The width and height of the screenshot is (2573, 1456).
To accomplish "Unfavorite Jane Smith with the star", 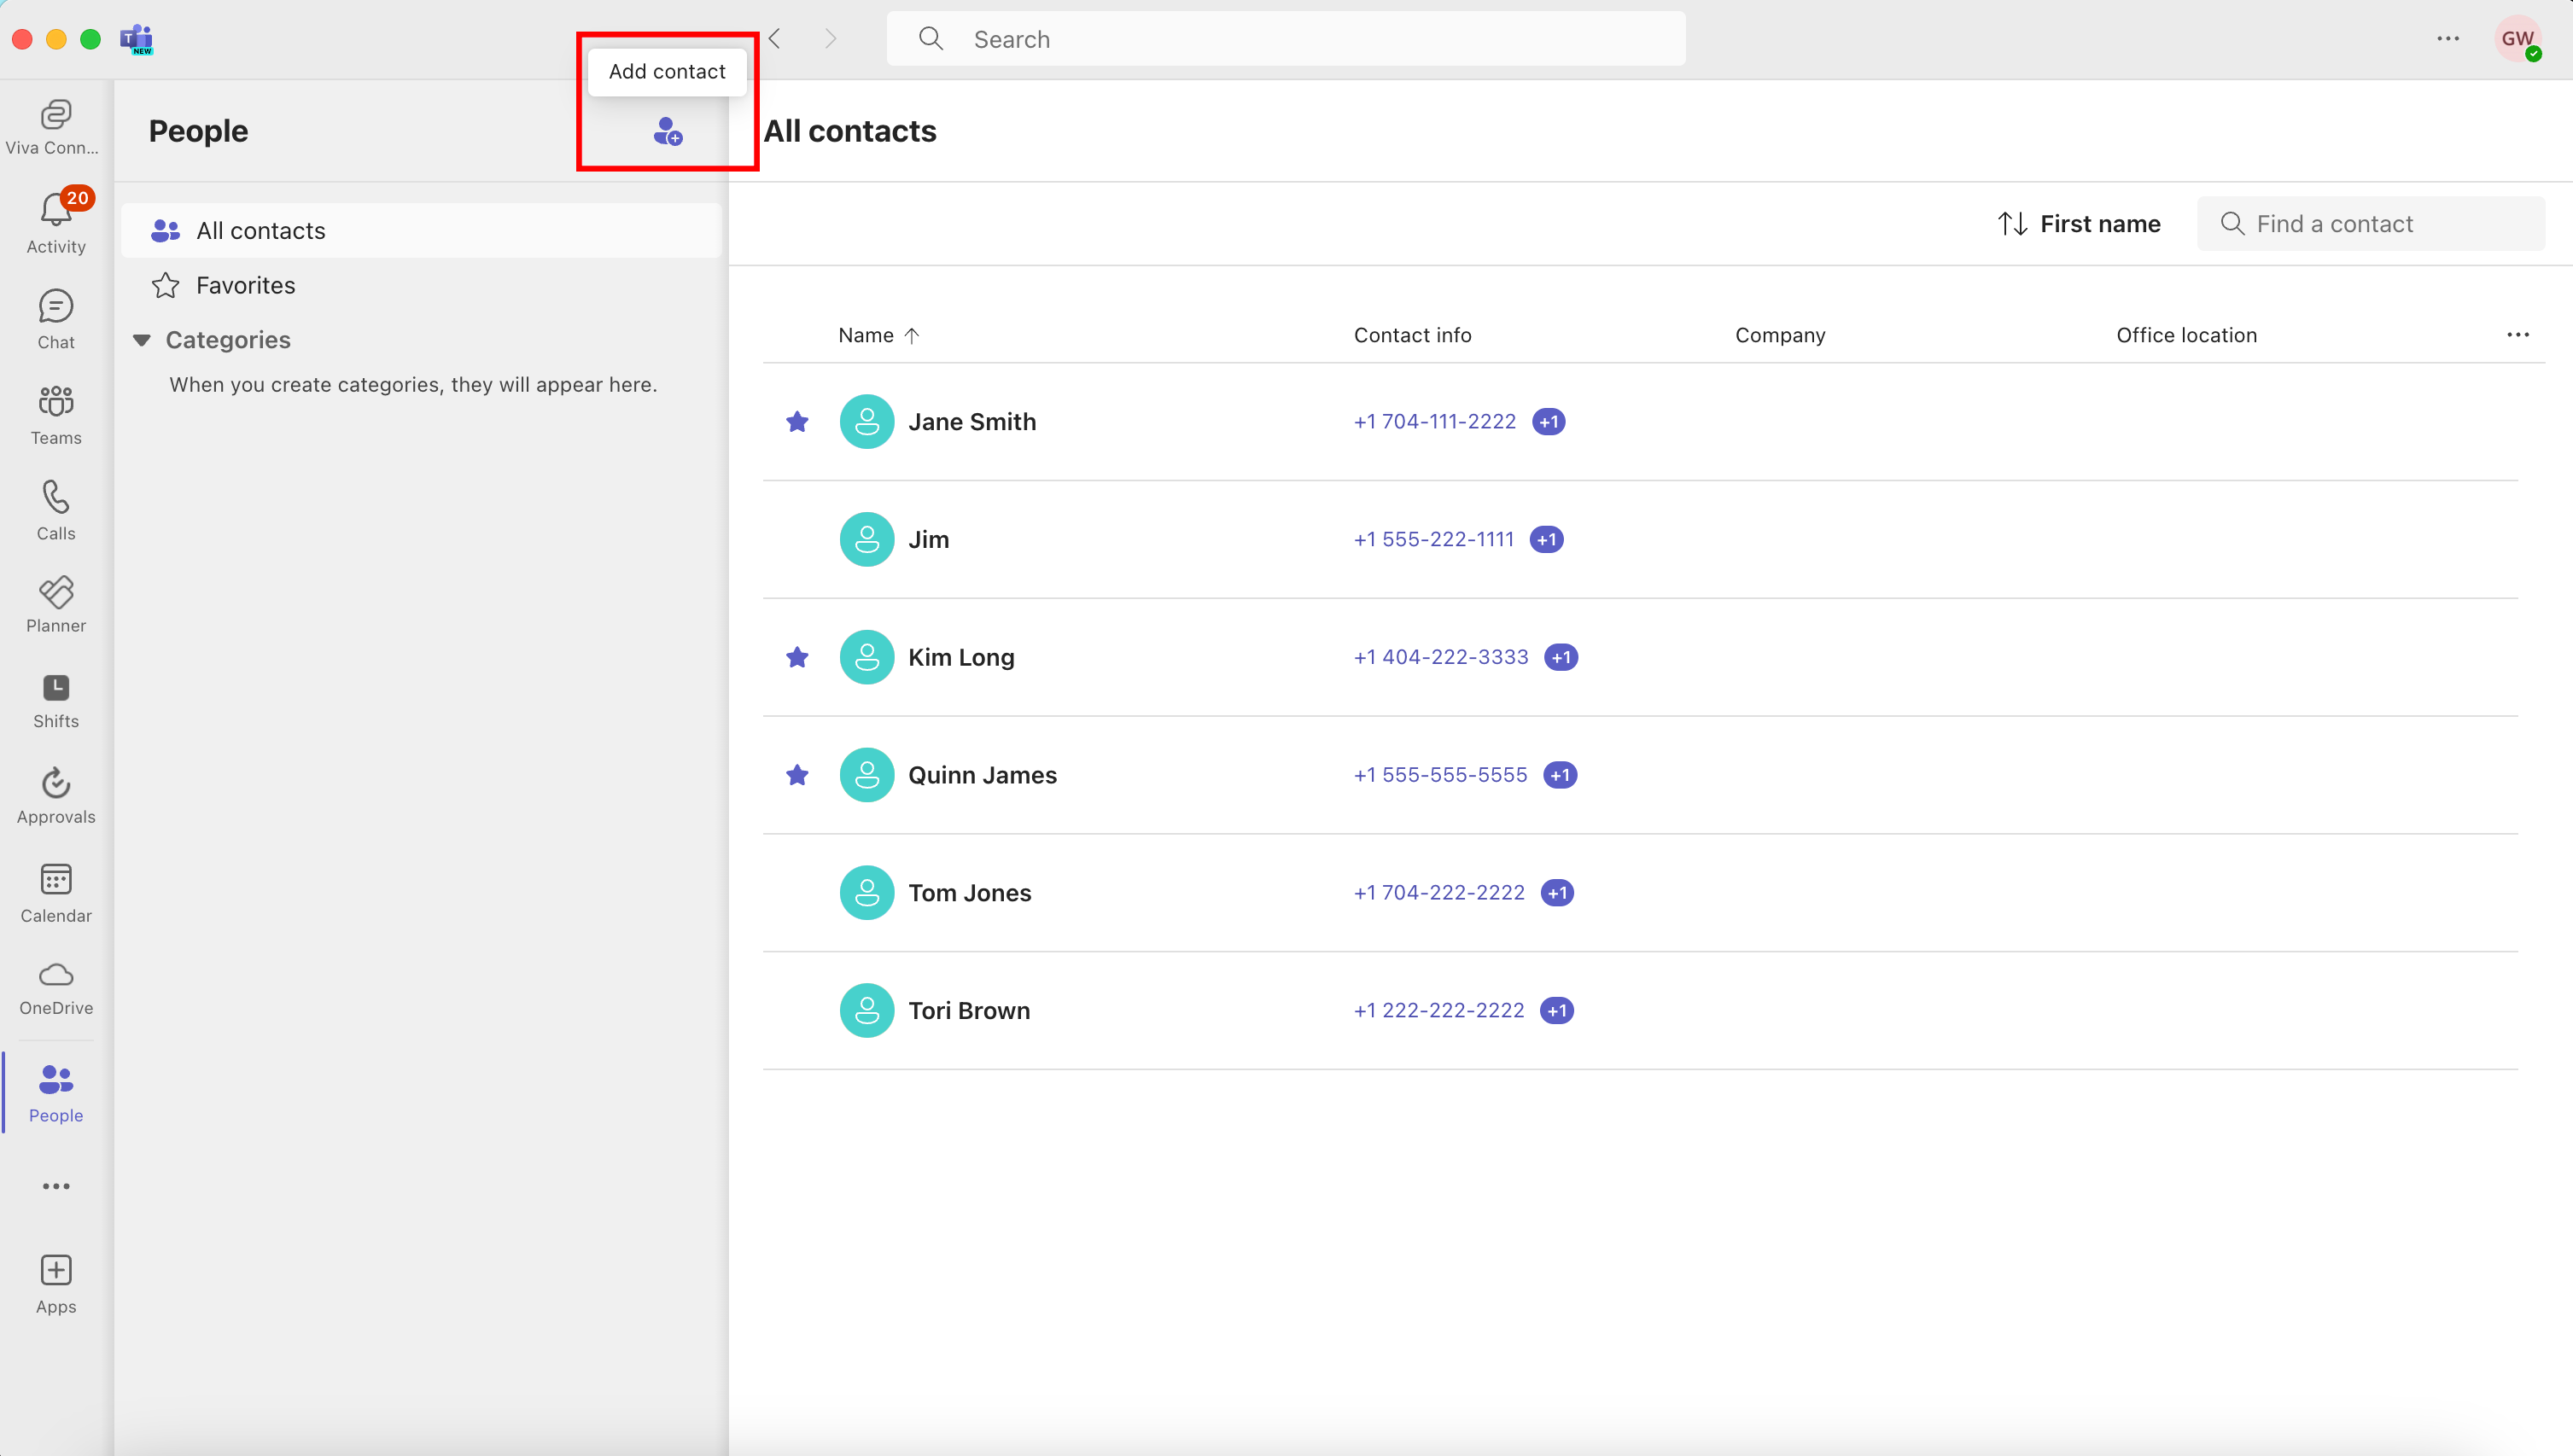I will 797,421.
